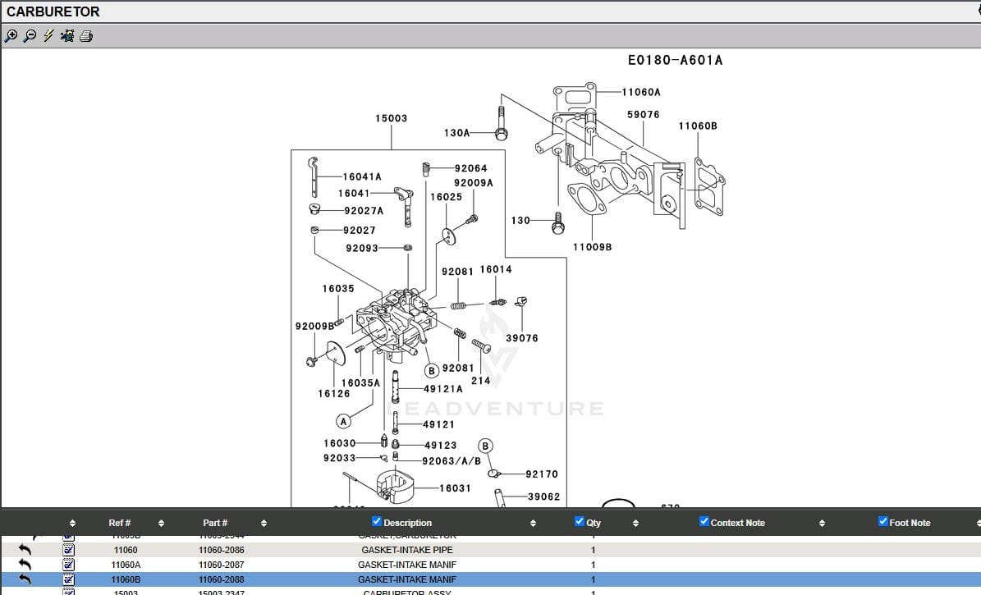Click the lightning bolt toolbar icon
This screenshot has height=595, width=981.
tap(48, 36)
